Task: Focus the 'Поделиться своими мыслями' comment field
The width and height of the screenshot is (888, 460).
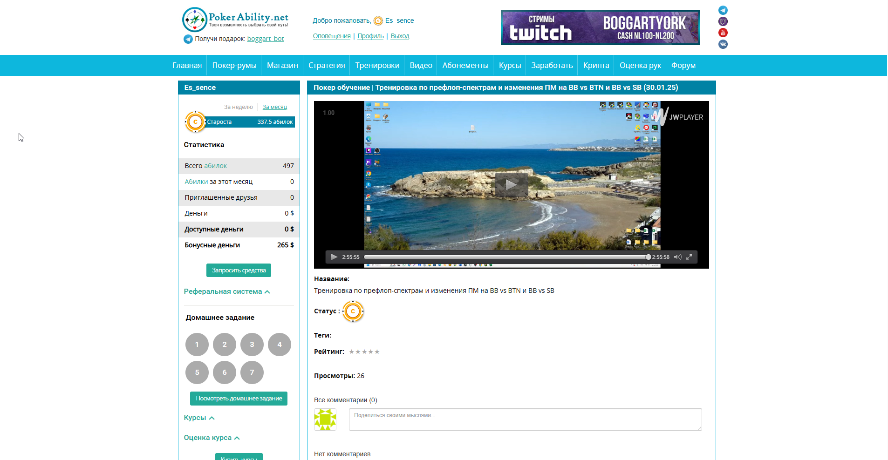Action: tap(526, 419)
